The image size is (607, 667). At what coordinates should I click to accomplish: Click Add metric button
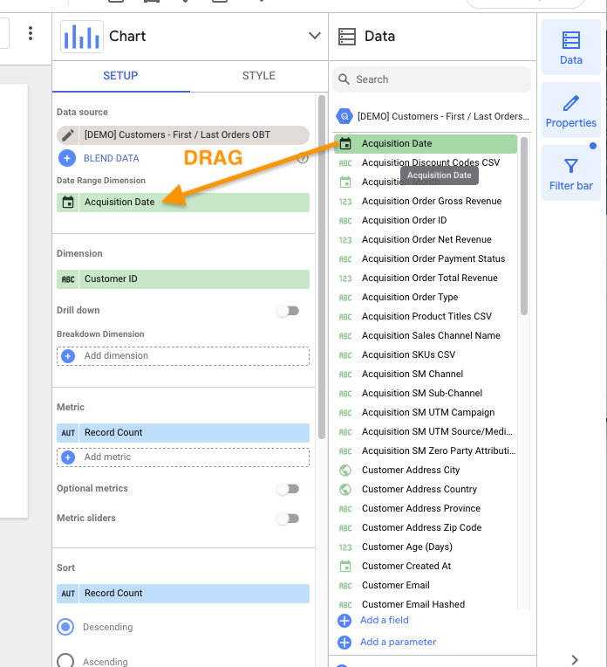click(183, 457)
